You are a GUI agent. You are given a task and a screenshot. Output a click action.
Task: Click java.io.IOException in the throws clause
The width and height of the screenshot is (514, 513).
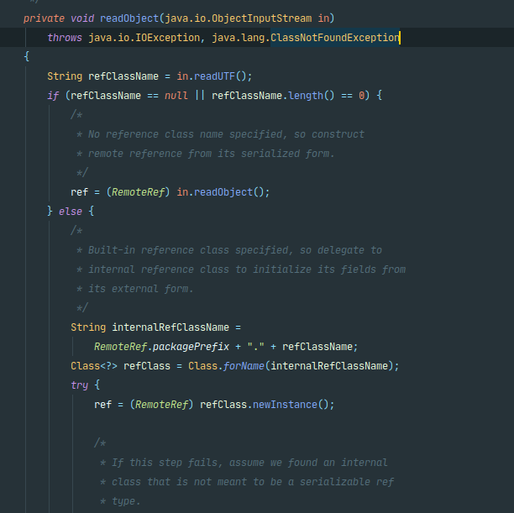coord(131,37)
